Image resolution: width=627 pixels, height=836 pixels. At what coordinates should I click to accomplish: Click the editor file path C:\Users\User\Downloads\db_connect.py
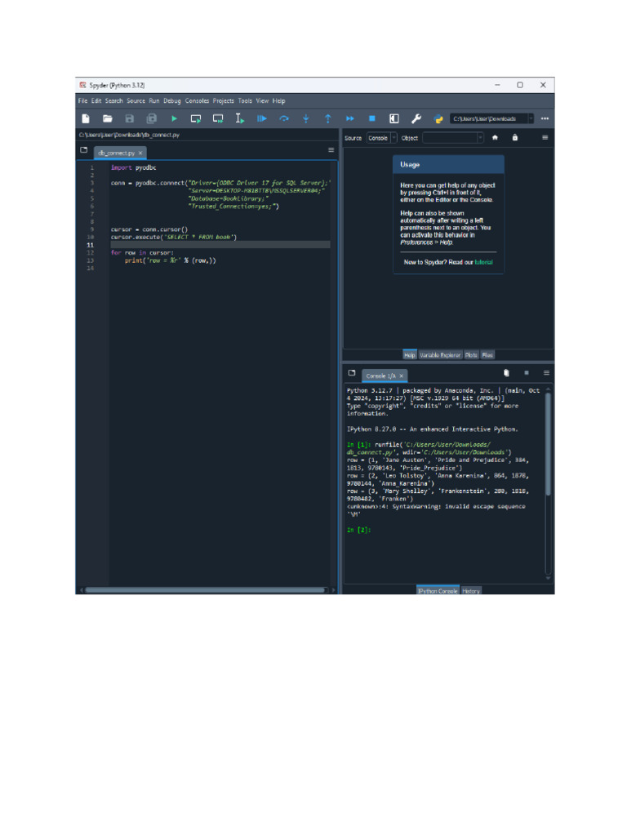click(129, 135)
